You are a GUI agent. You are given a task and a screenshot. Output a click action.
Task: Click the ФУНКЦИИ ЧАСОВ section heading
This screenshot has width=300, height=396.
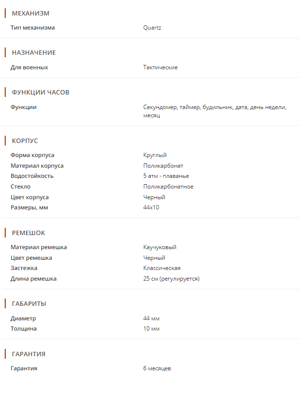click(x=40, y=93)
